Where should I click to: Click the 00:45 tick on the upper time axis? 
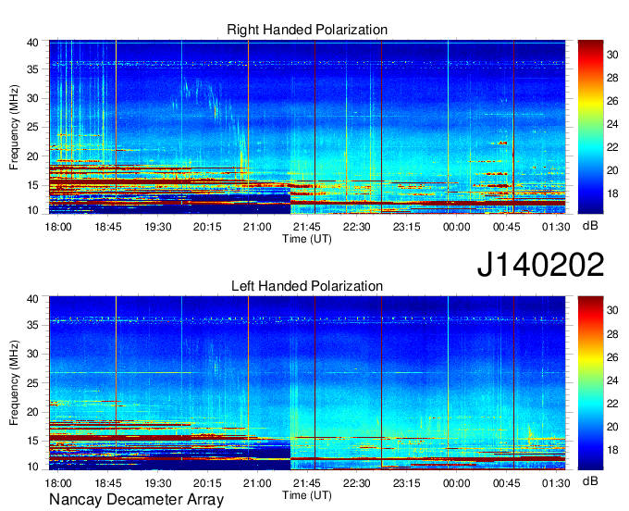pos(506,227)
